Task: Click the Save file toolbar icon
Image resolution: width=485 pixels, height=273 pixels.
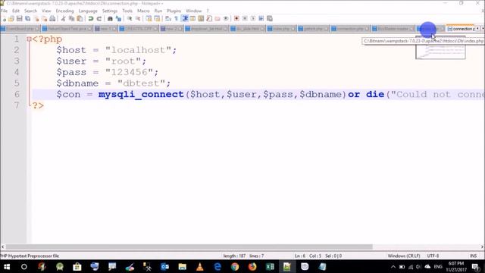Action: pyautogui.click(x=20, y=18)
